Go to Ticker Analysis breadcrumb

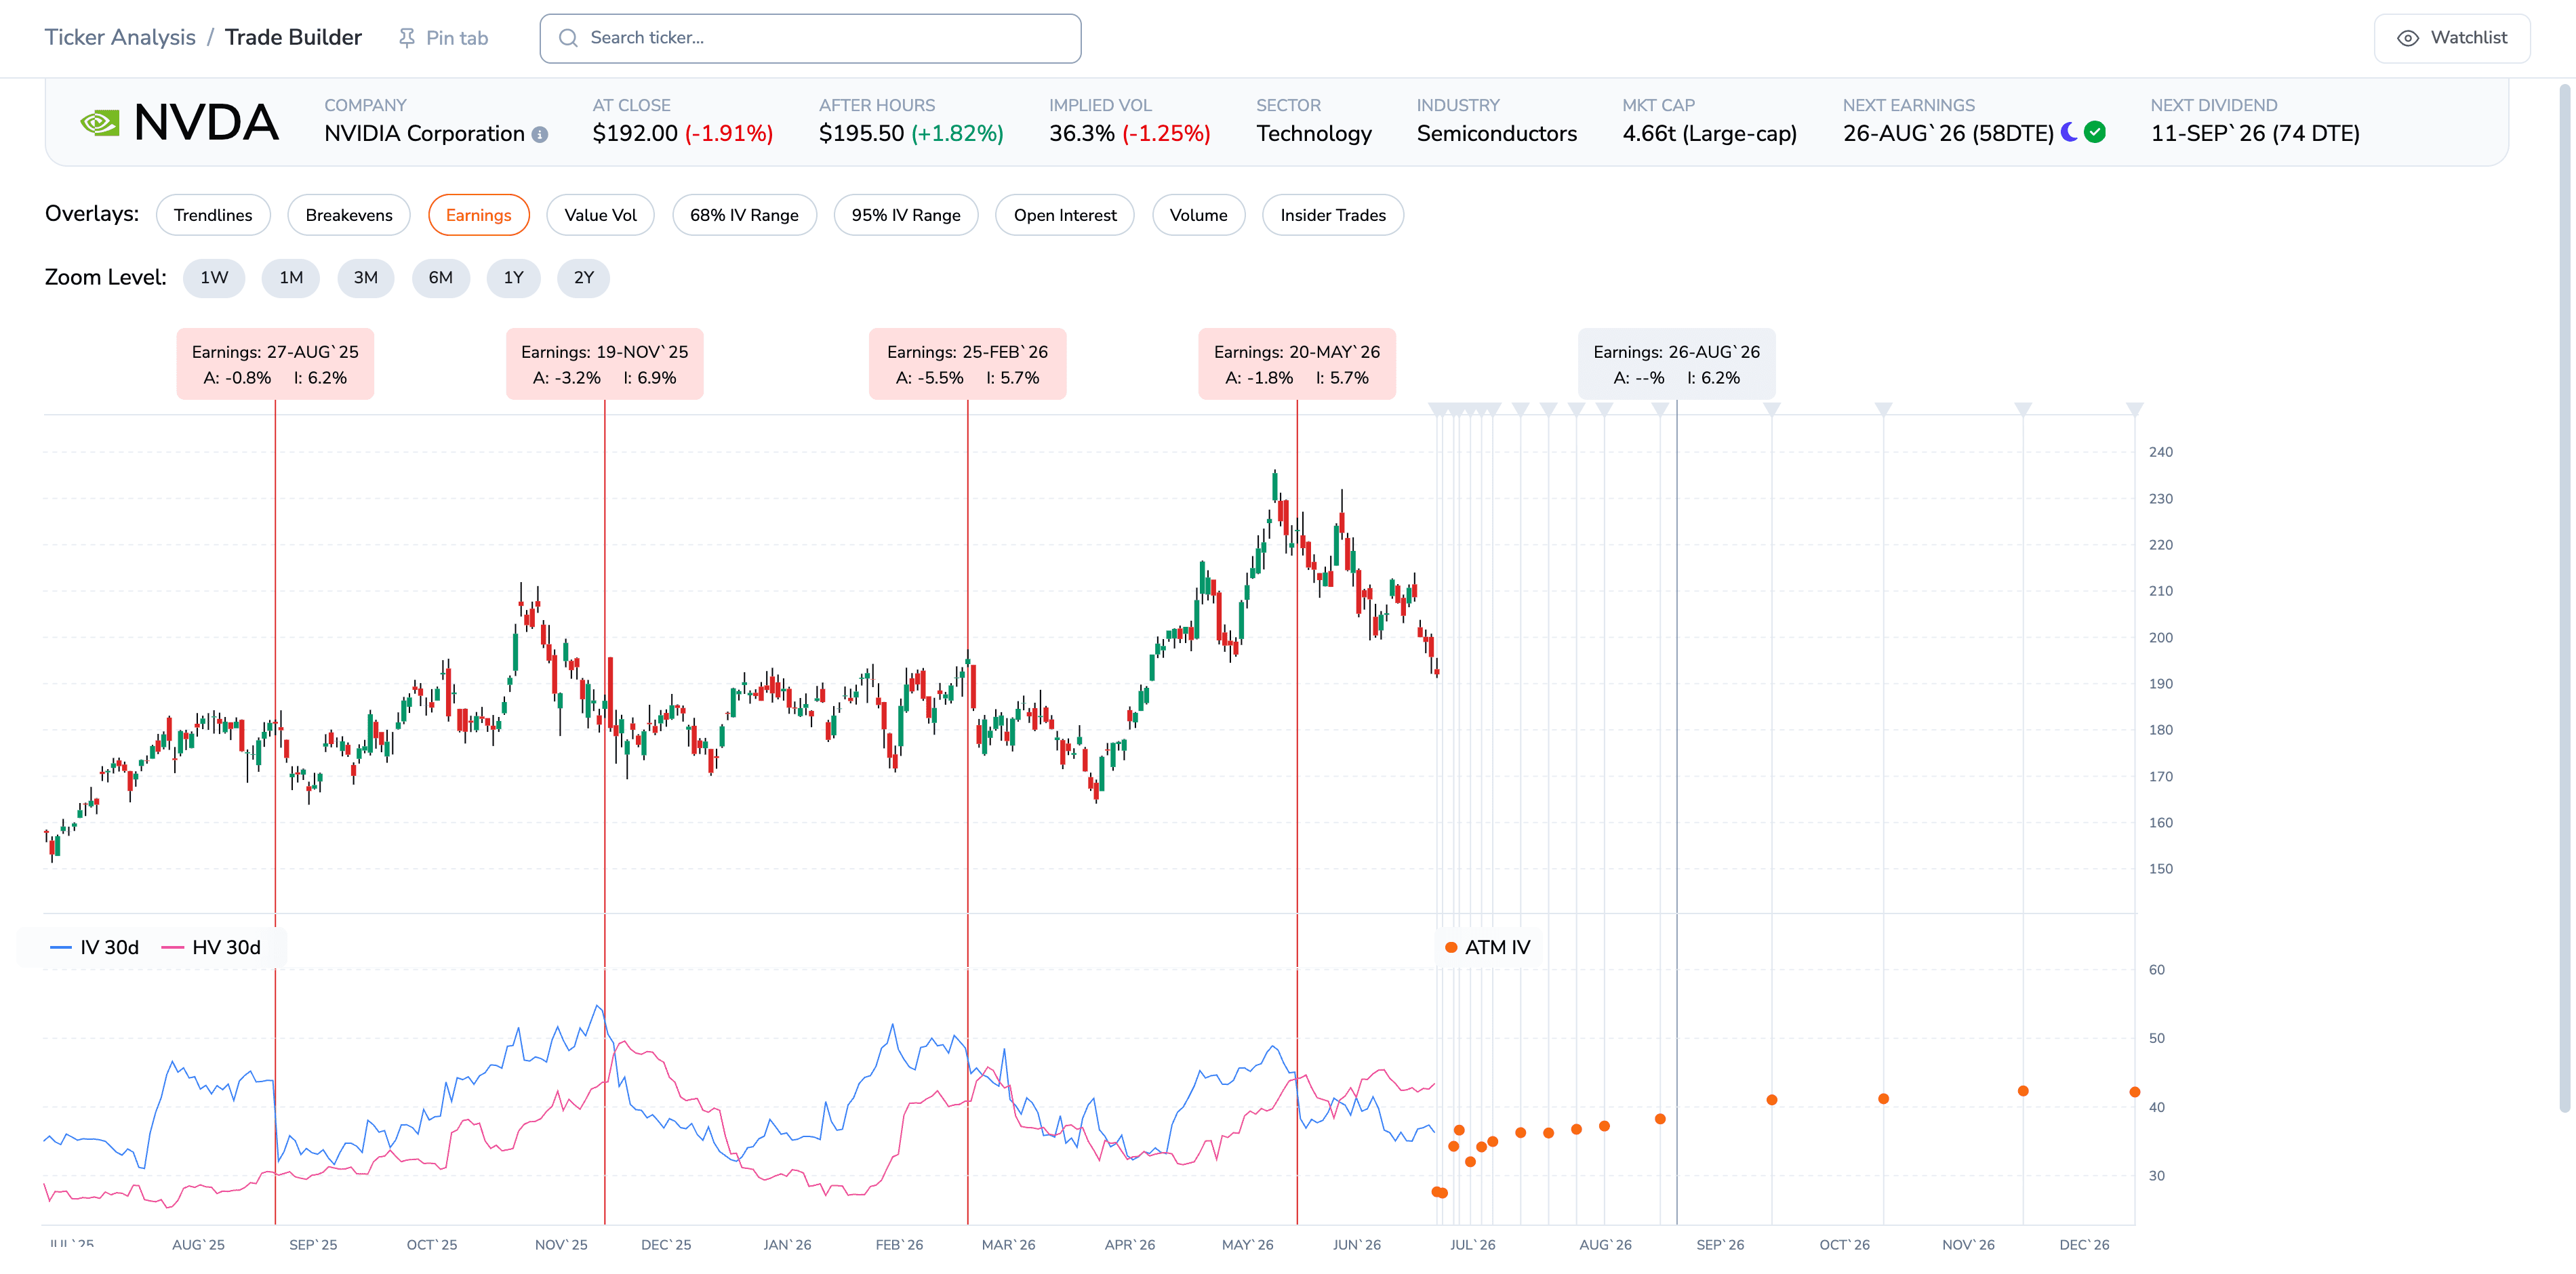pos(120,37)
